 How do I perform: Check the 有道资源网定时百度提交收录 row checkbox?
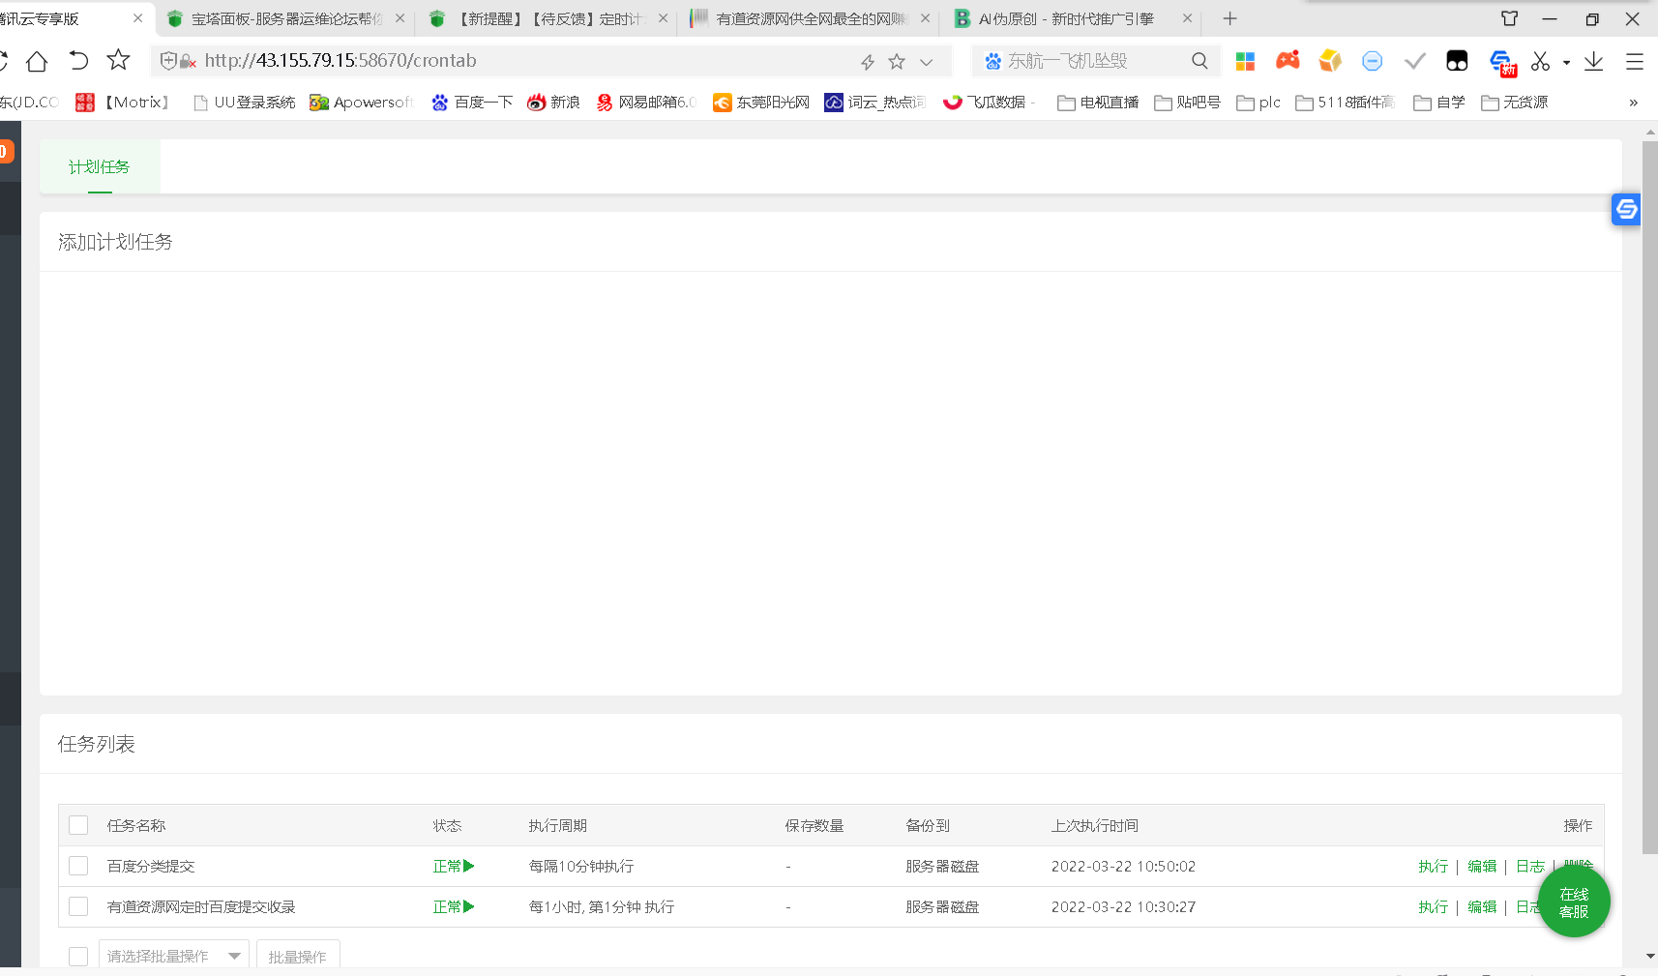78,906
